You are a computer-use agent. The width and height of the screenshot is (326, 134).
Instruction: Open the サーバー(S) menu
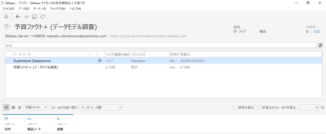tap(40, 9)
